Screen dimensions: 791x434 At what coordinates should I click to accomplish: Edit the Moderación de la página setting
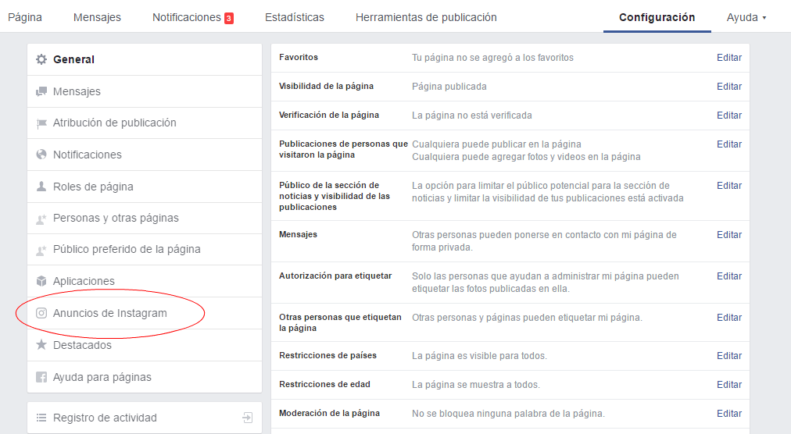coord(728,414)
